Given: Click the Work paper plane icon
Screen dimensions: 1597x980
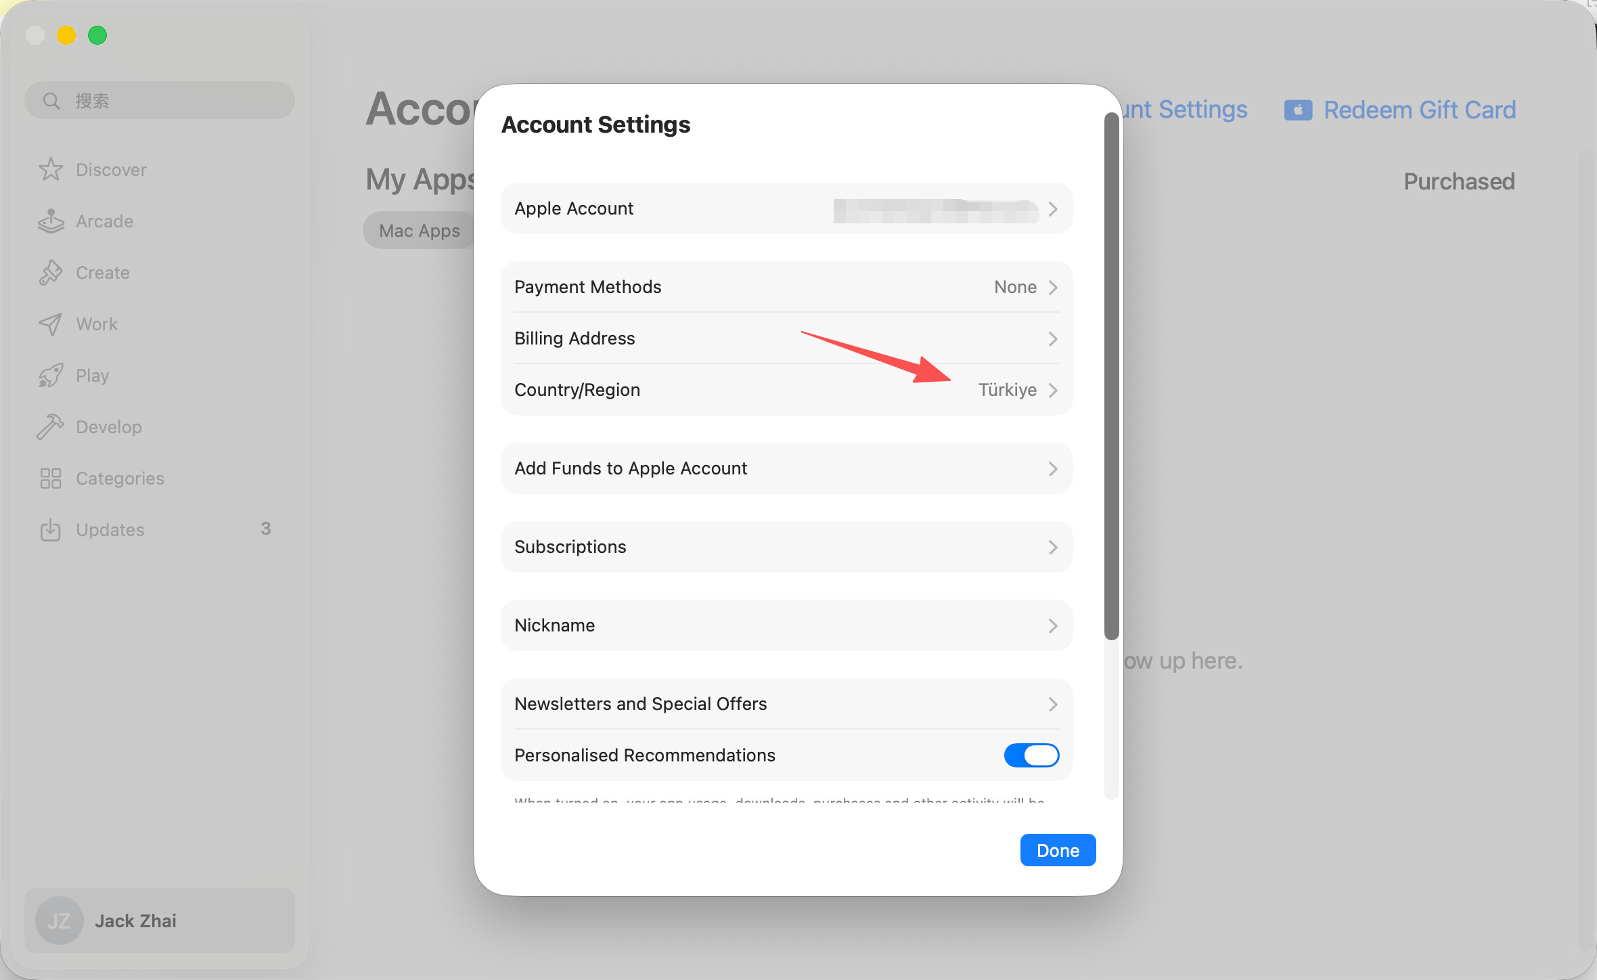Looking at the screenshot, I should tap(51, 324).
